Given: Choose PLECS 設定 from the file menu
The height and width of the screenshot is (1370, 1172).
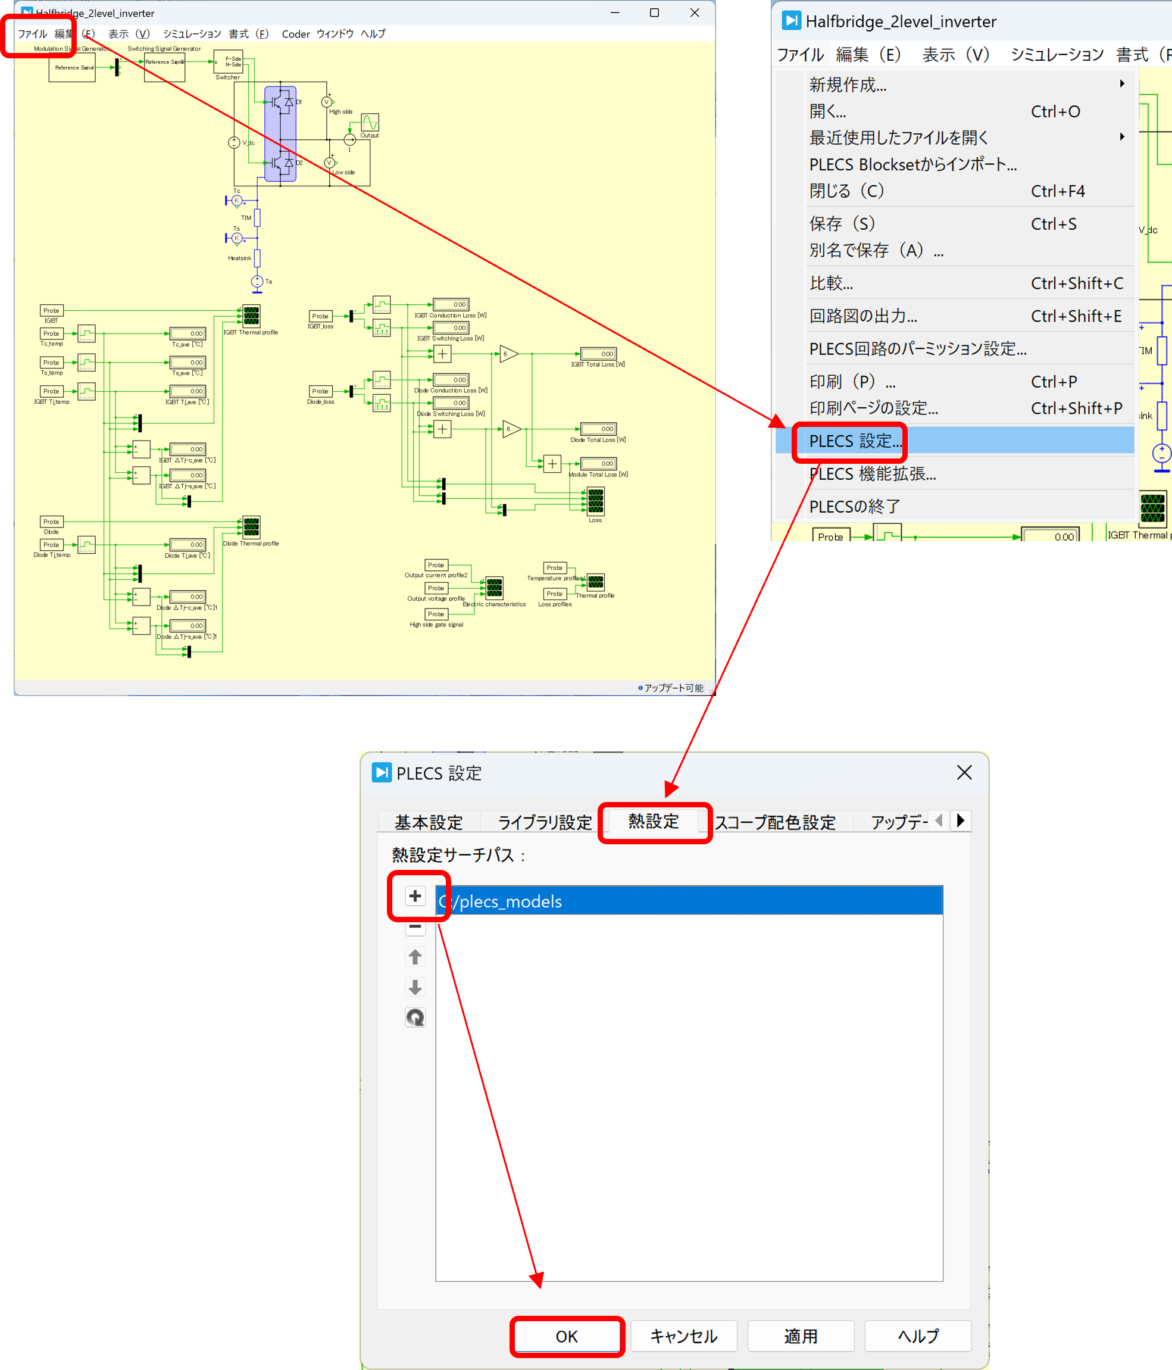Looking at the screenshot, I should tap(855, 441).
